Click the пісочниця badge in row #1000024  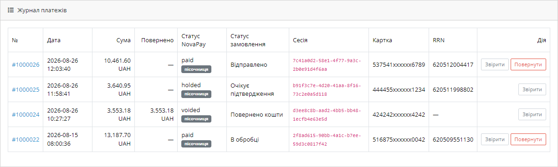196,119
